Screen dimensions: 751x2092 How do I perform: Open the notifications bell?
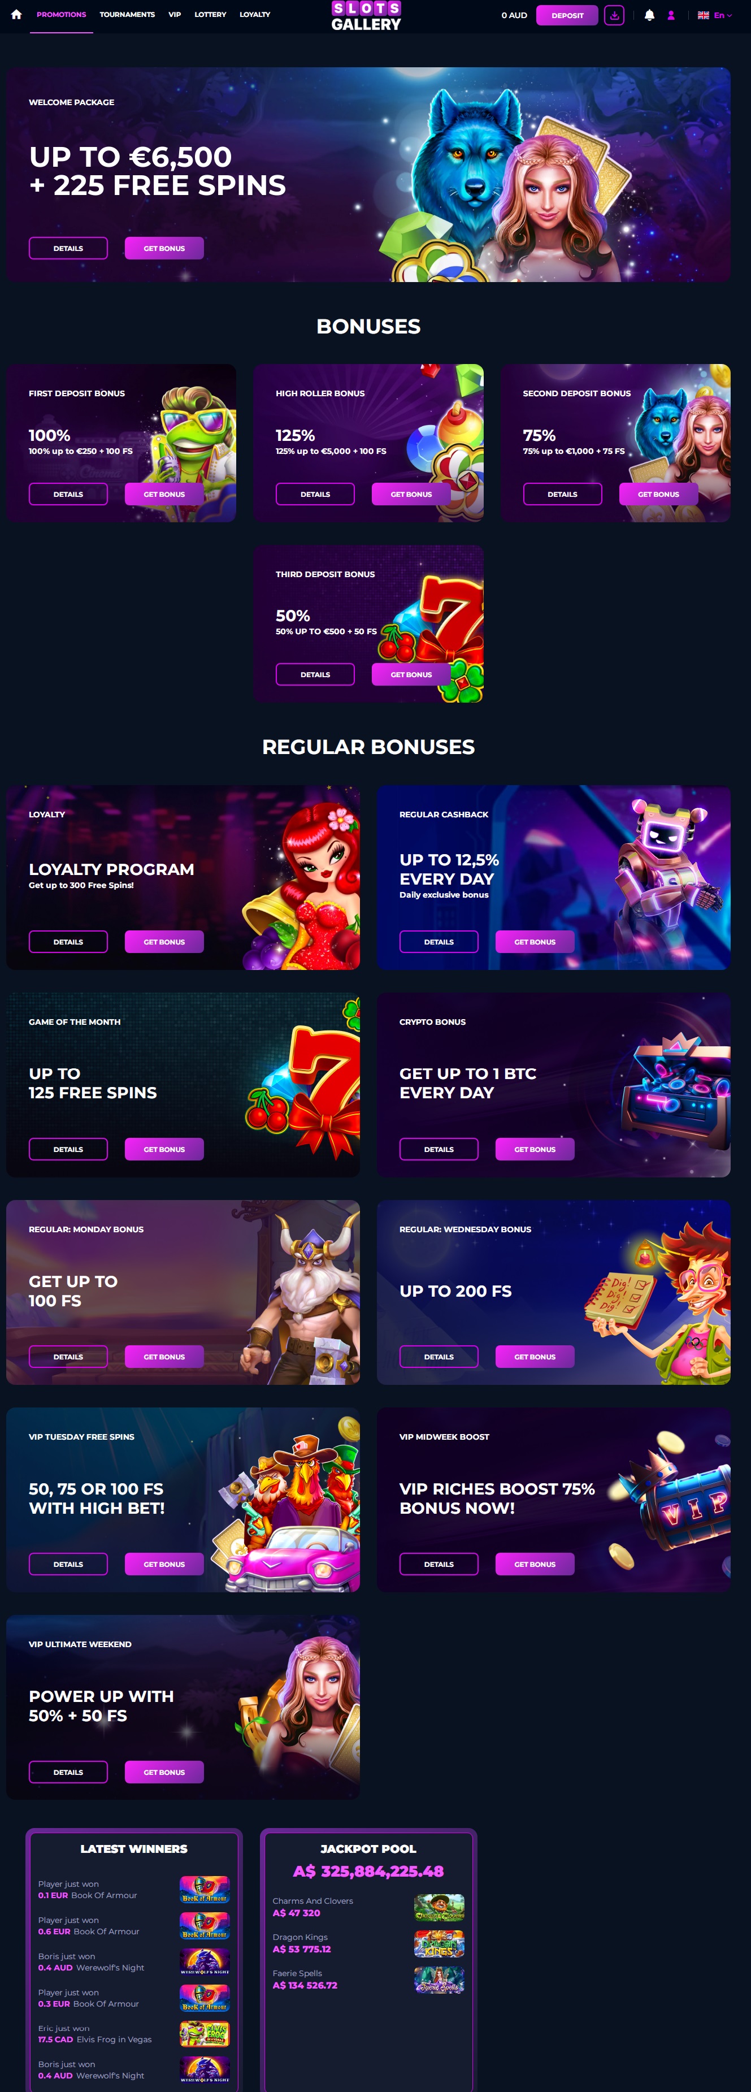(x=649, y=15)
